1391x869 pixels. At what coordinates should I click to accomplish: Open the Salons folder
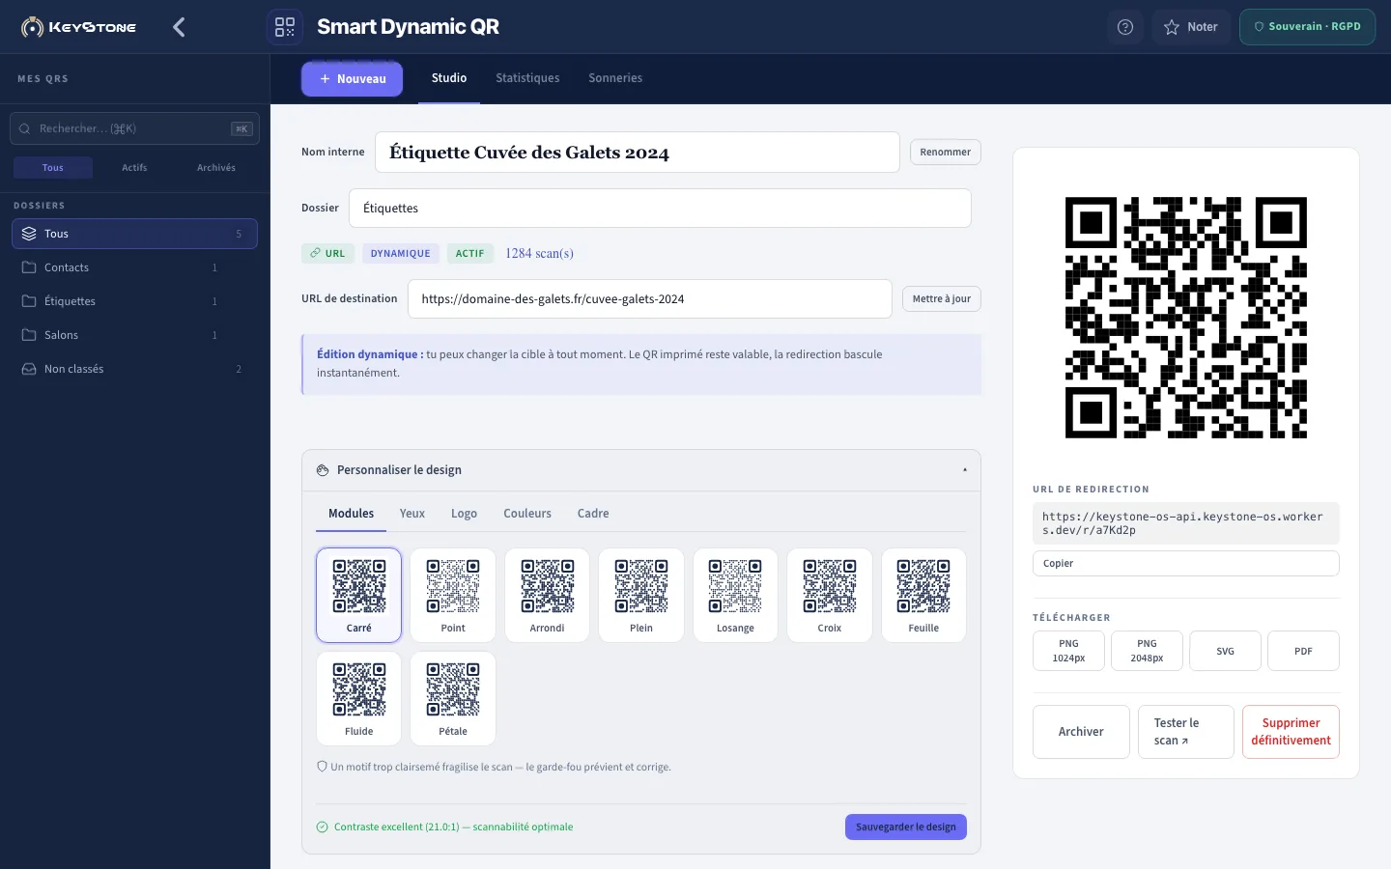point(134,335)
